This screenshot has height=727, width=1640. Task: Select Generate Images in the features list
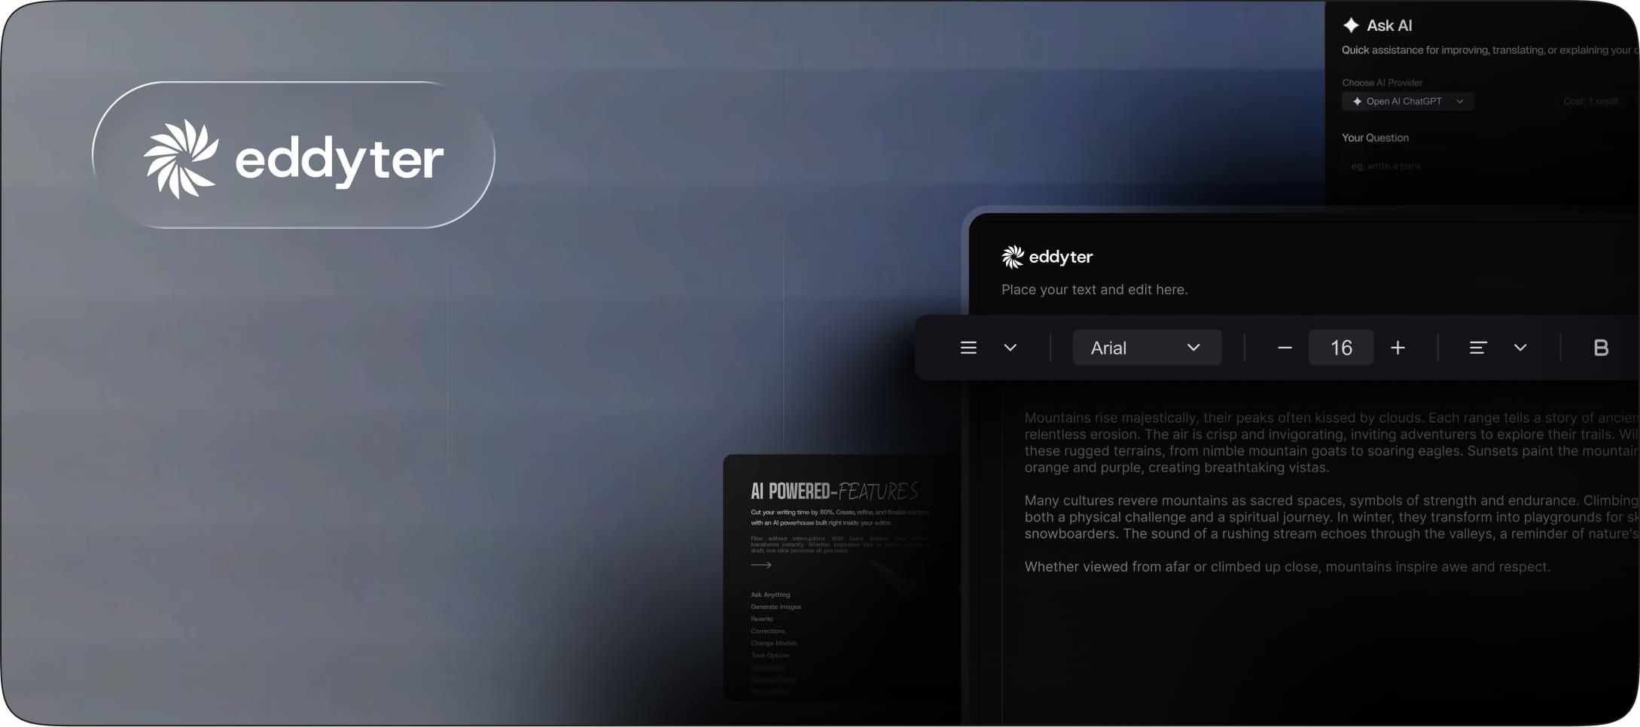pos(776,607)
